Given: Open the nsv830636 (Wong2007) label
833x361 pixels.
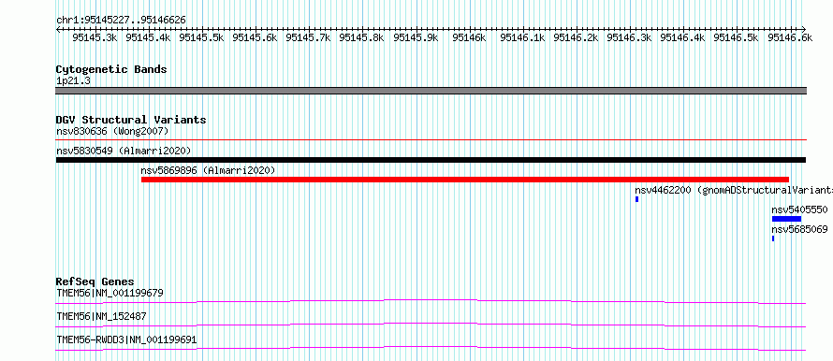Looking at the screenshot, I should [112, 131].
